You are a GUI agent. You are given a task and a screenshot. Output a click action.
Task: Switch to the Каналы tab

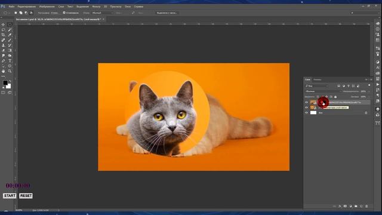(317, 79)
